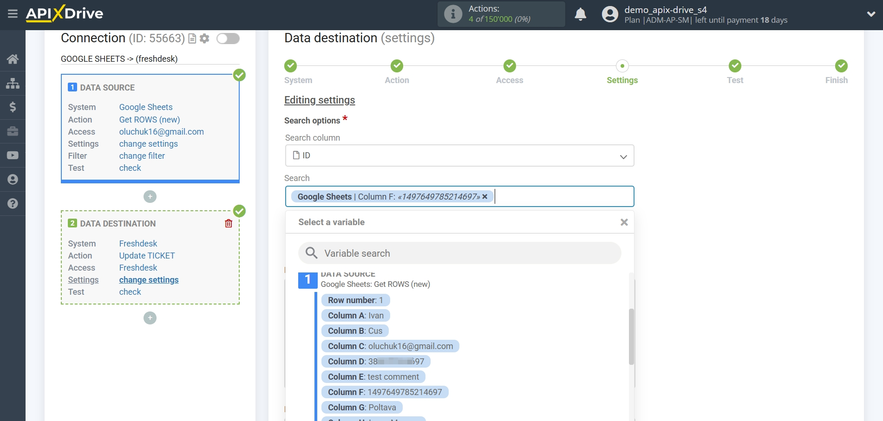Open Freshdesk access link in destination
This screenshot has width=883, height=421.
coord(138,268)
